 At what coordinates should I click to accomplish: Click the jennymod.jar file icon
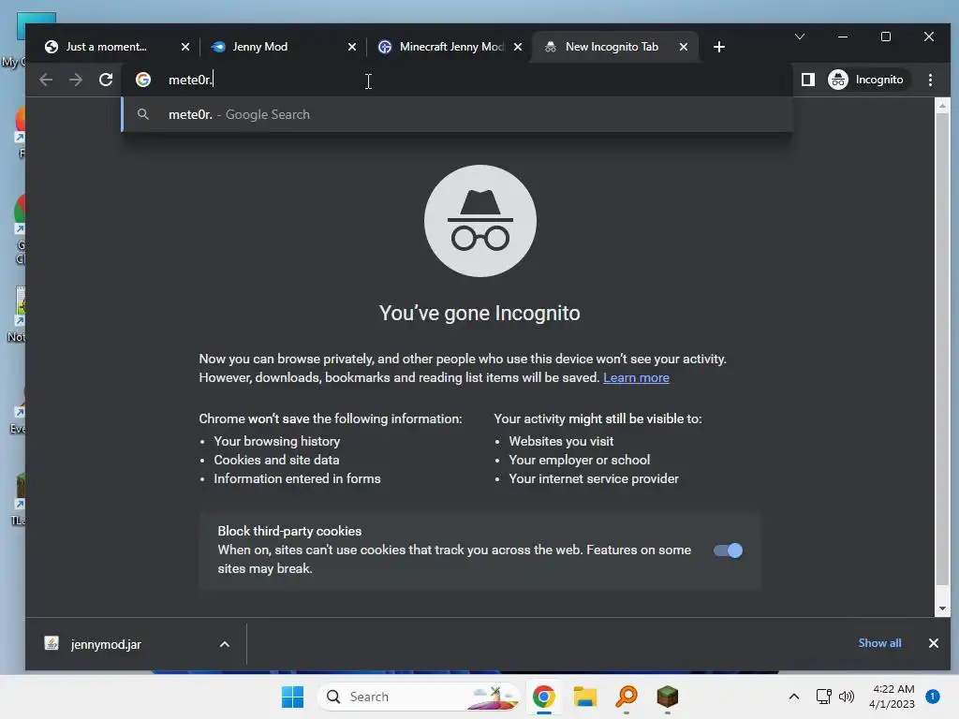point(52,643)
